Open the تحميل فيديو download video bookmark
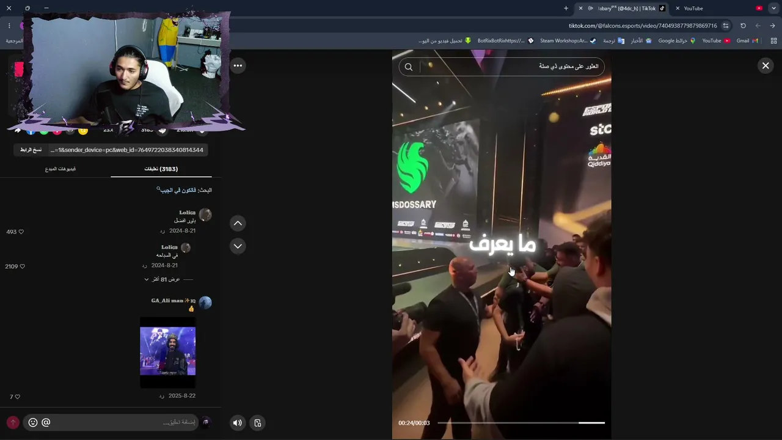The height and width of the screenshot is (440, 782). pos(445,41)
